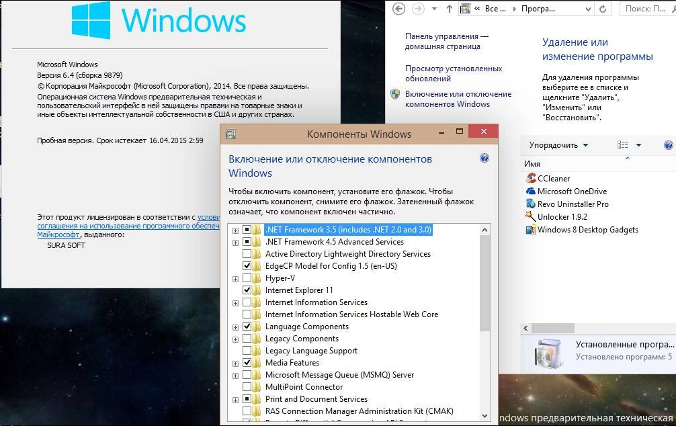Image resolution: width=676 pixels, height=426 pixels.
Task: Uncheck EdgeCP Model for Config 1.5
Action: [247, 265]
